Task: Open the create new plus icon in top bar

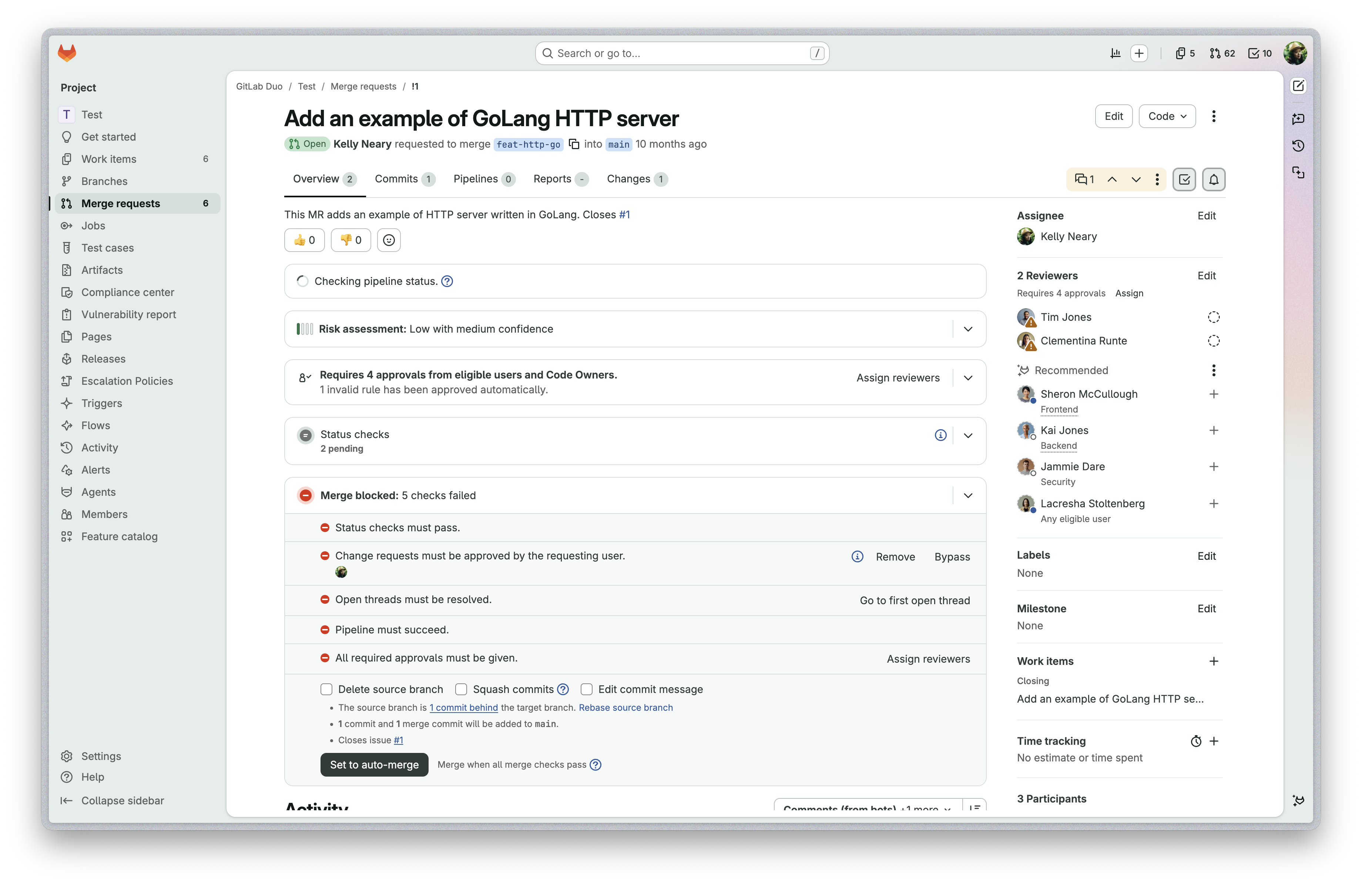Action: (1140, 53)
